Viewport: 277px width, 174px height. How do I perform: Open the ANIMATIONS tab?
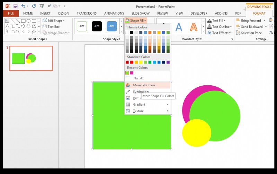point(114,13)
